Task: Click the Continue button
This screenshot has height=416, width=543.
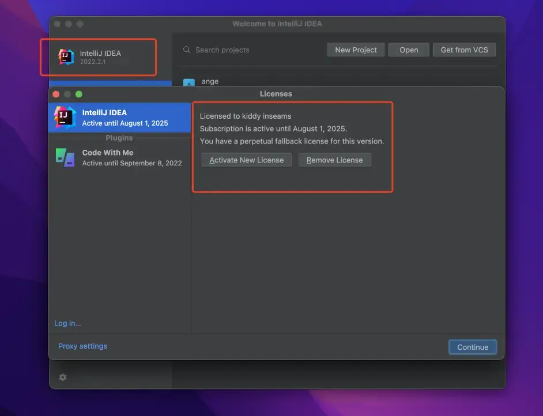Action: point(473,347)
